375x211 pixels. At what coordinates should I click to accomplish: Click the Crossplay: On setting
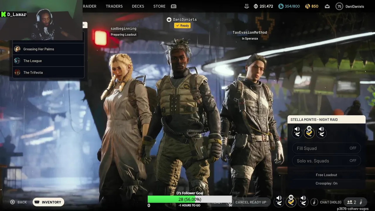(326, 183)
